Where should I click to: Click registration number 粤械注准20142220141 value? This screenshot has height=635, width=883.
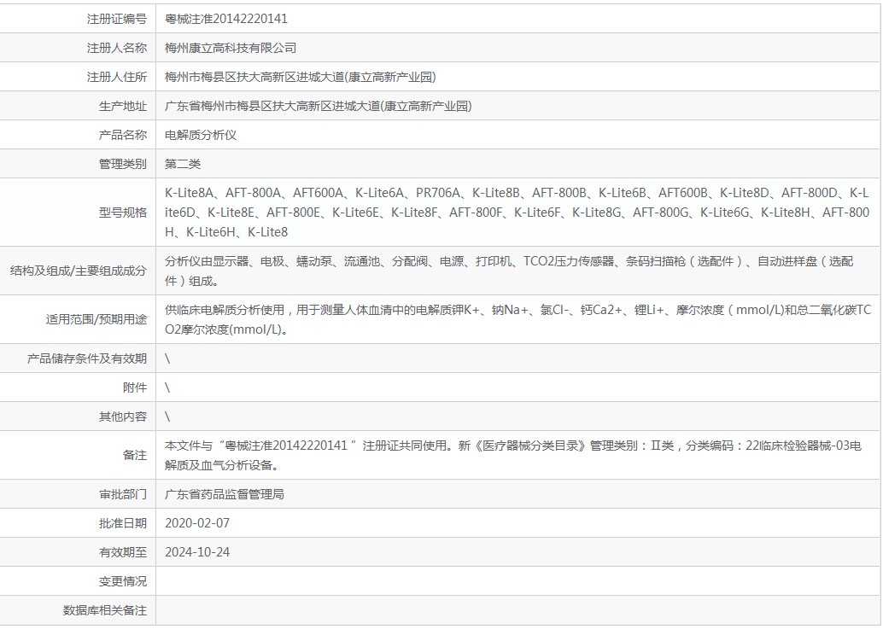pos(225,19)
